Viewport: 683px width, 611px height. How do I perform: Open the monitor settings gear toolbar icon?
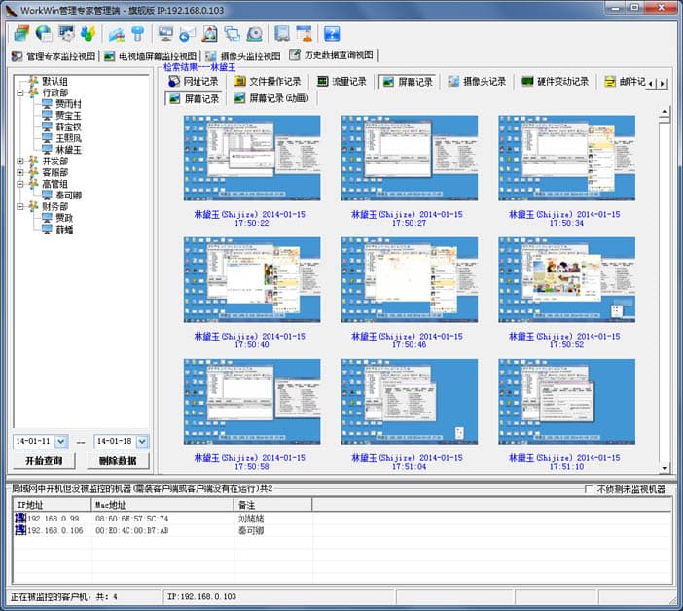click(x=66, y=33)
